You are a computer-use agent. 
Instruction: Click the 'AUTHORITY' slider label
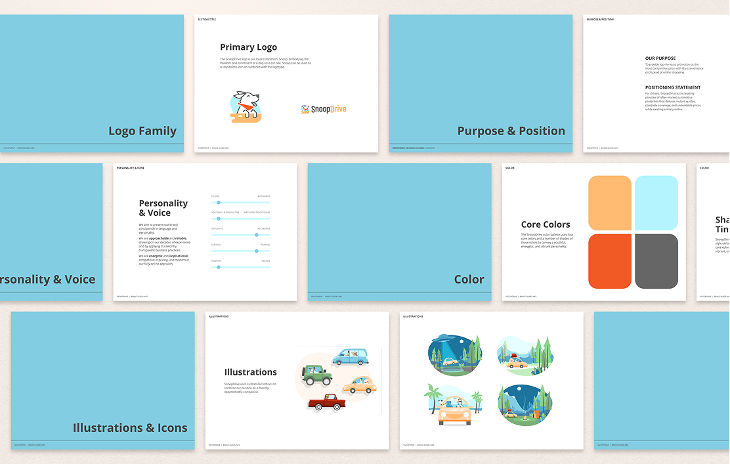coord(264,196)
